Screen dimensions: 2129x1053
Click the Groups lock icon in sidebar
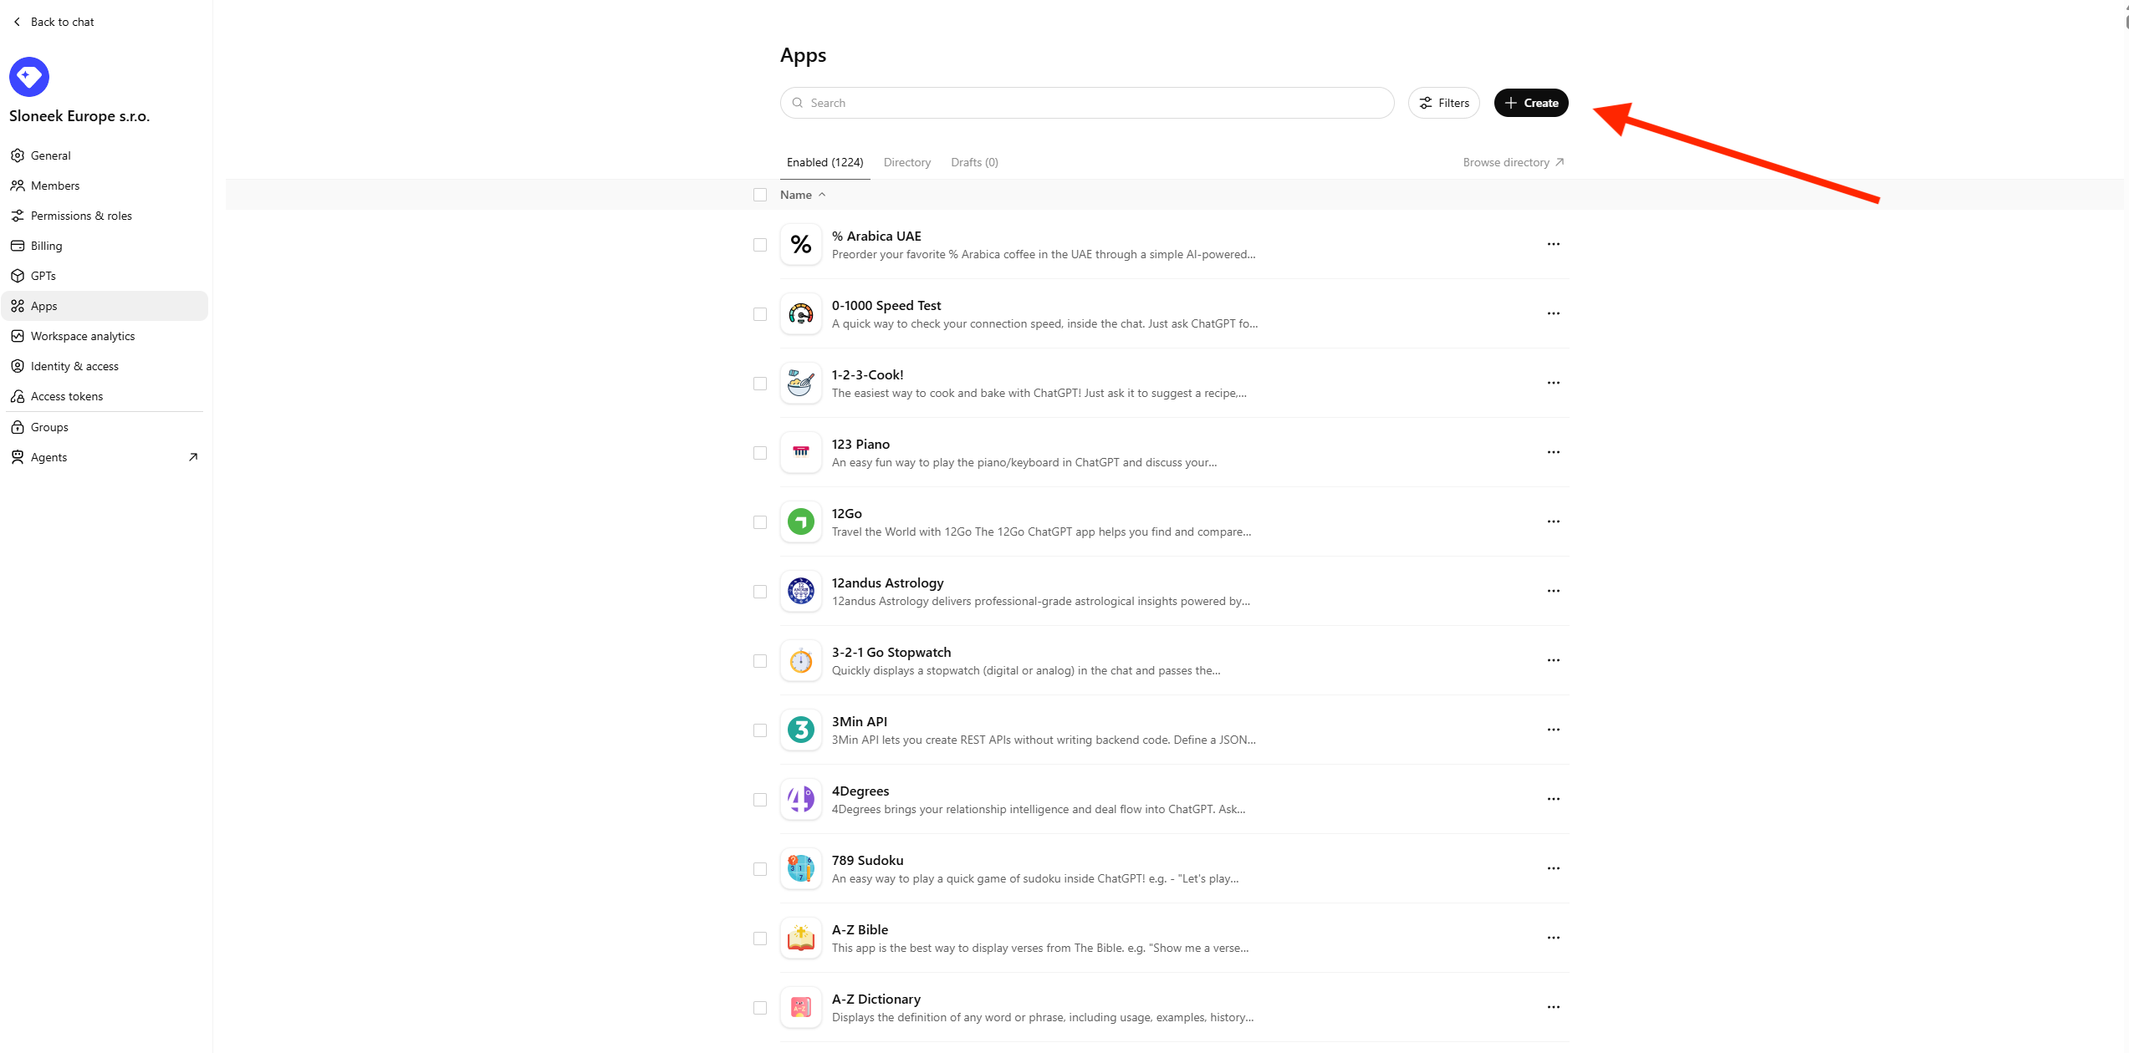[x=18, y=427]
